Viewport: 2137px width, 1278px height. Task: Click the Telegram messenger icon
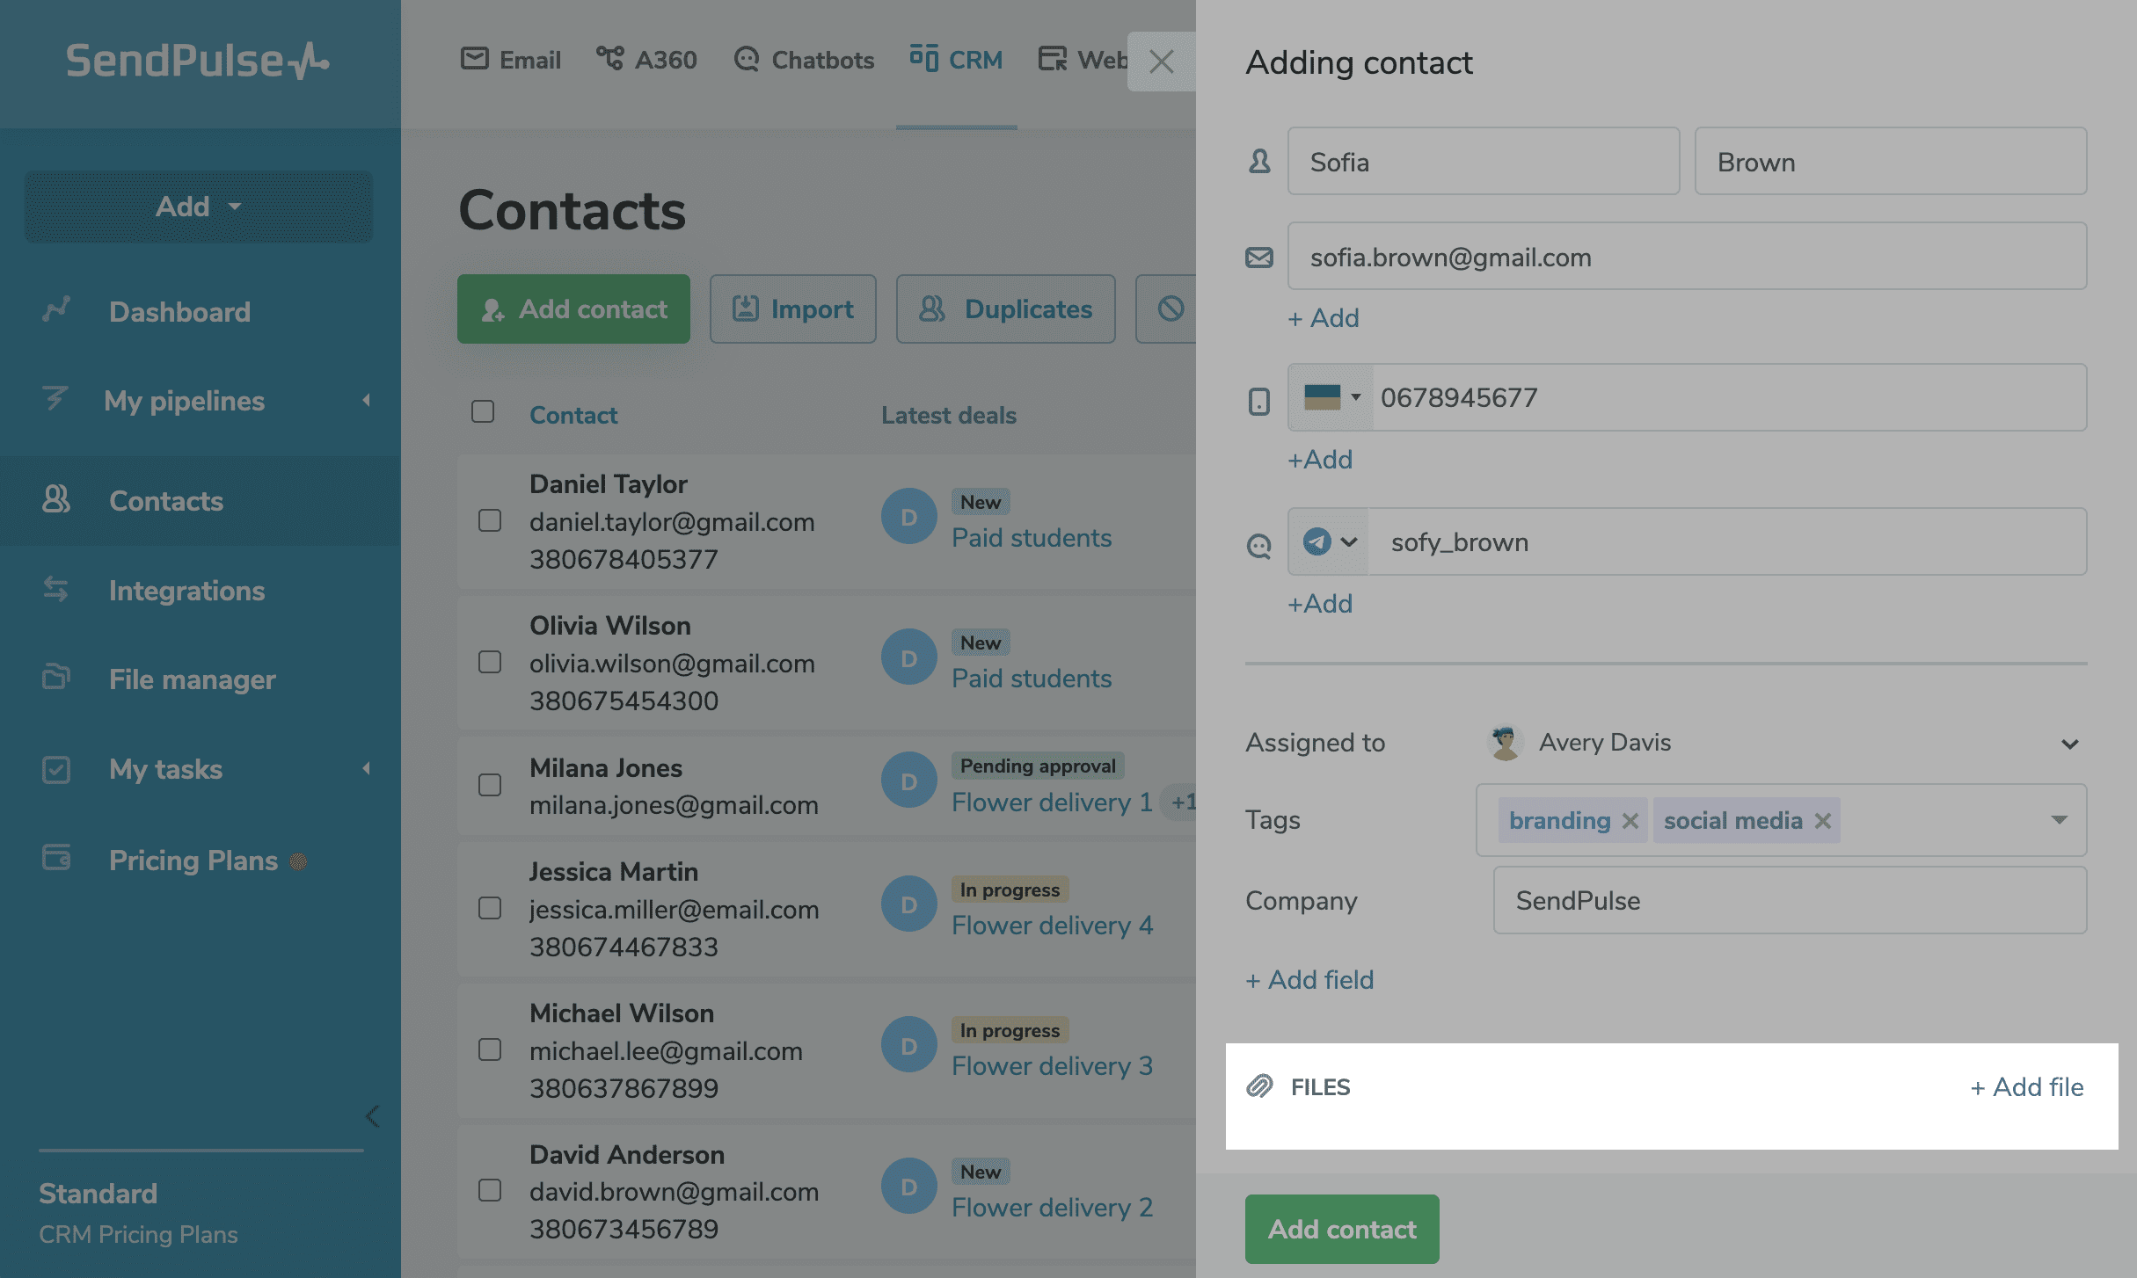click(1316, 541)
